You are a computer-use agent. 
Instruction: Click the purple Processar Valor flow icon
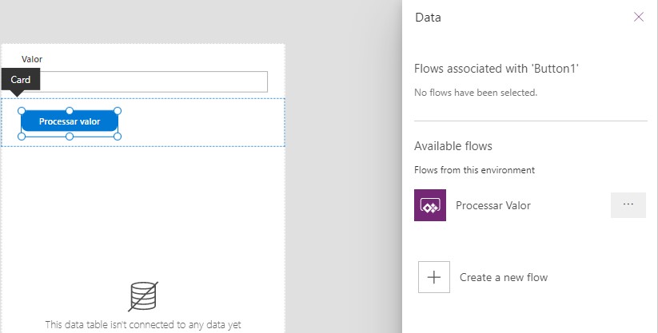(430, 205)
